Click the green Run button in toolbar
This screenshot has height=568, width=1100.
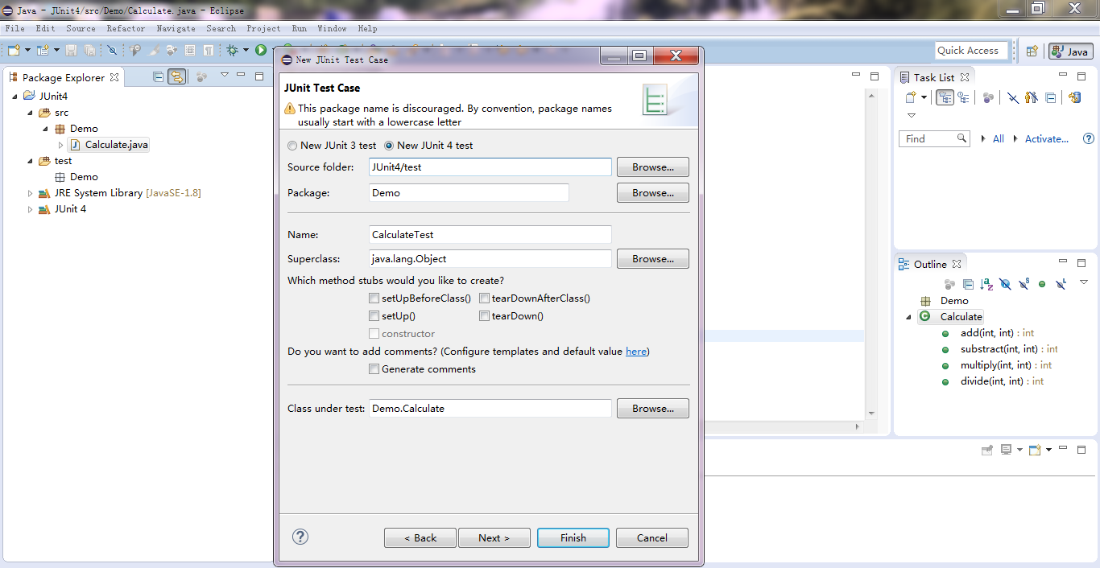click(x=261, y=50)
